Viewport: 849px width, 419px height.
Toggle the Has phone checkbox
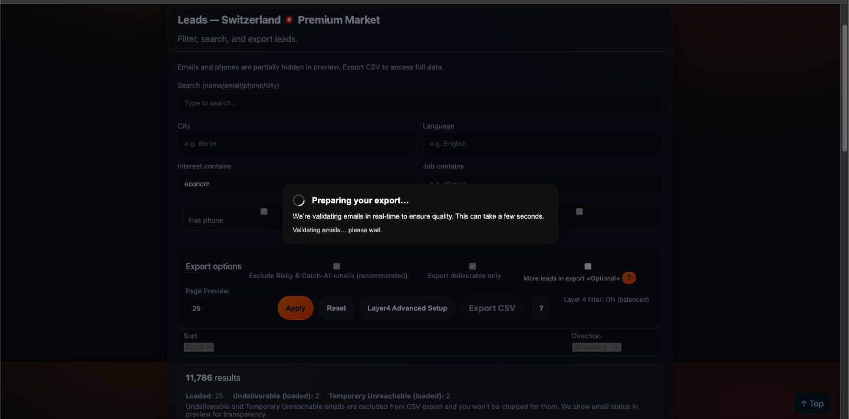coord(264,212)
